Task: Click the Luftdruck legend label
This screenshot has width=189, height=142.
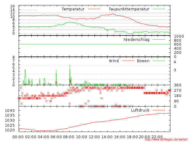Action: [x=140, y=110]
